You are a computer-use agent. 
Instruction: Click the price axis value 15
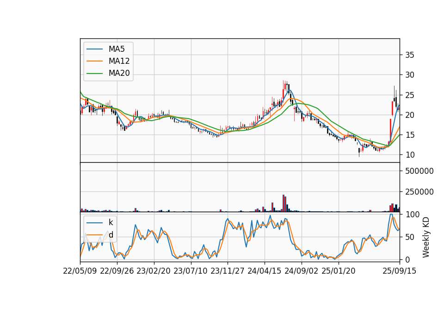coord(410,135)
